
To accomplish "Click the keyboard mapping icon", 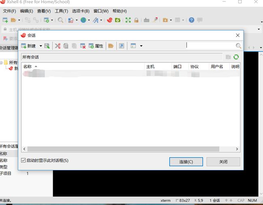I will point(146,20).
